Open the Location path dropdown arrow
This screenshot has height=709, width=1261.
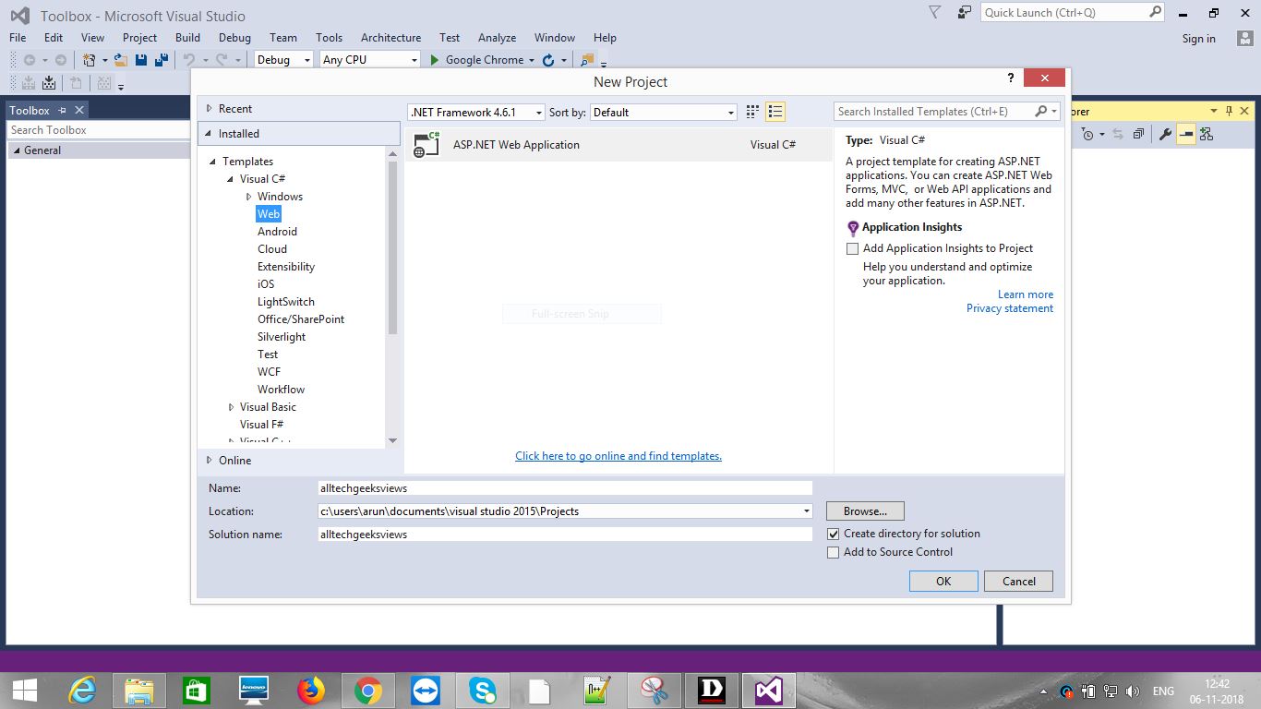click(x=806, y=511)
